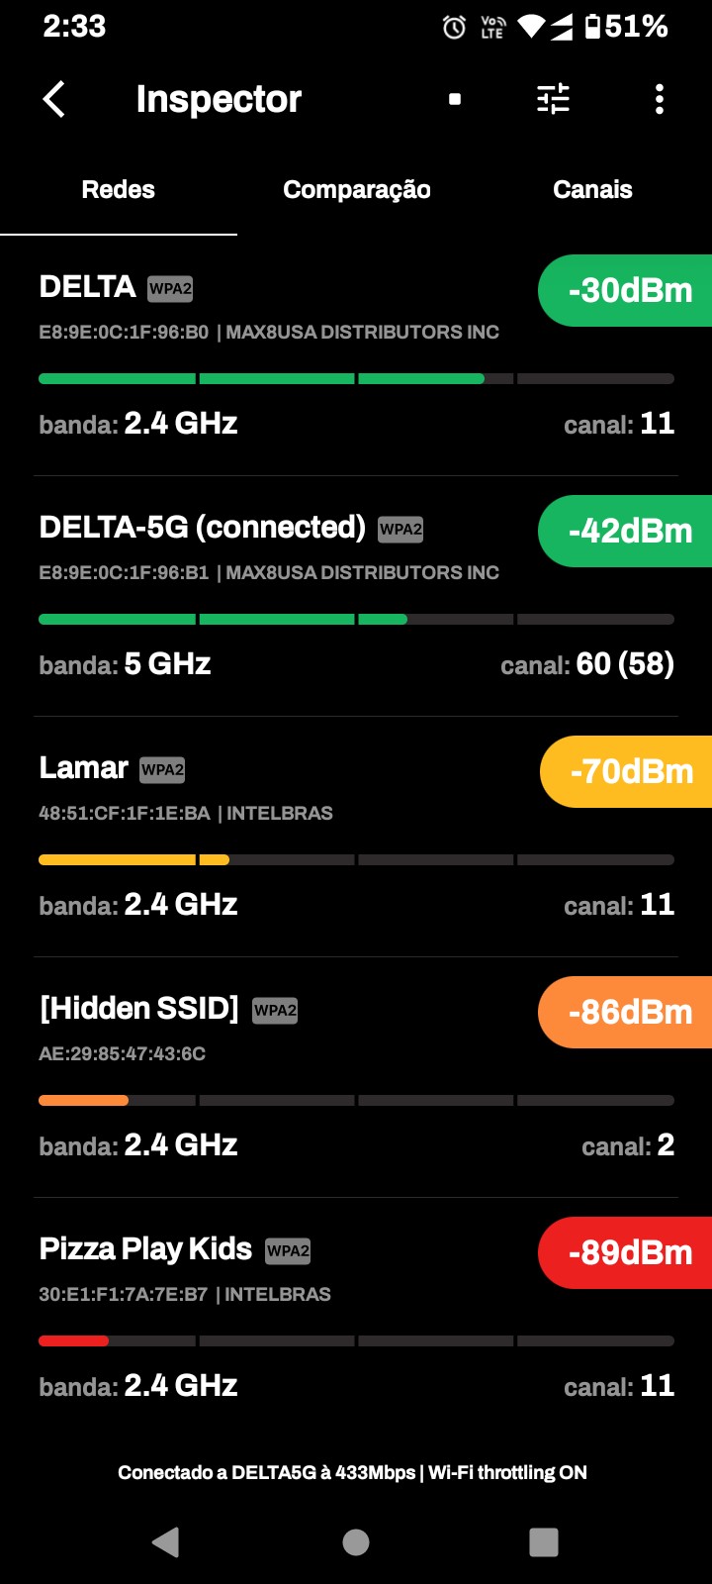This screenshot has width=712, height=1584.
Task: Open the filter sliders icon
Action: coord(553,99)
